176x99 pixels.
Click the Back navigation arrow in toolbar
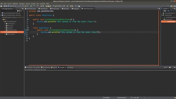tap(71, 6)
